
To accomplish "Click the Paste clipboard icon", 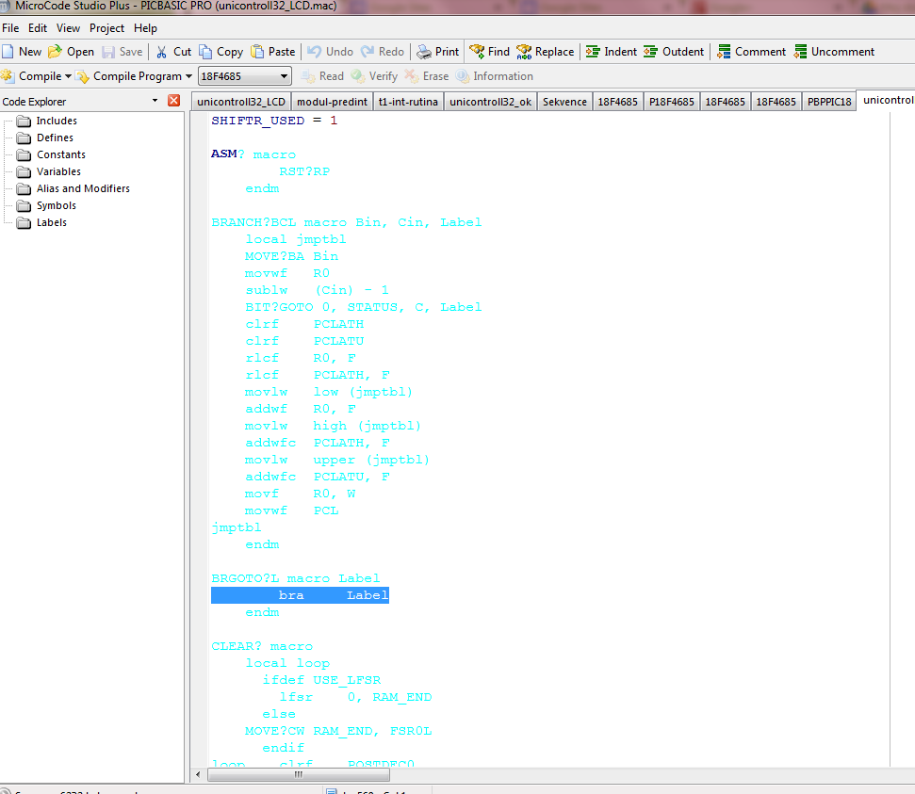I will (x=256, y=52).
